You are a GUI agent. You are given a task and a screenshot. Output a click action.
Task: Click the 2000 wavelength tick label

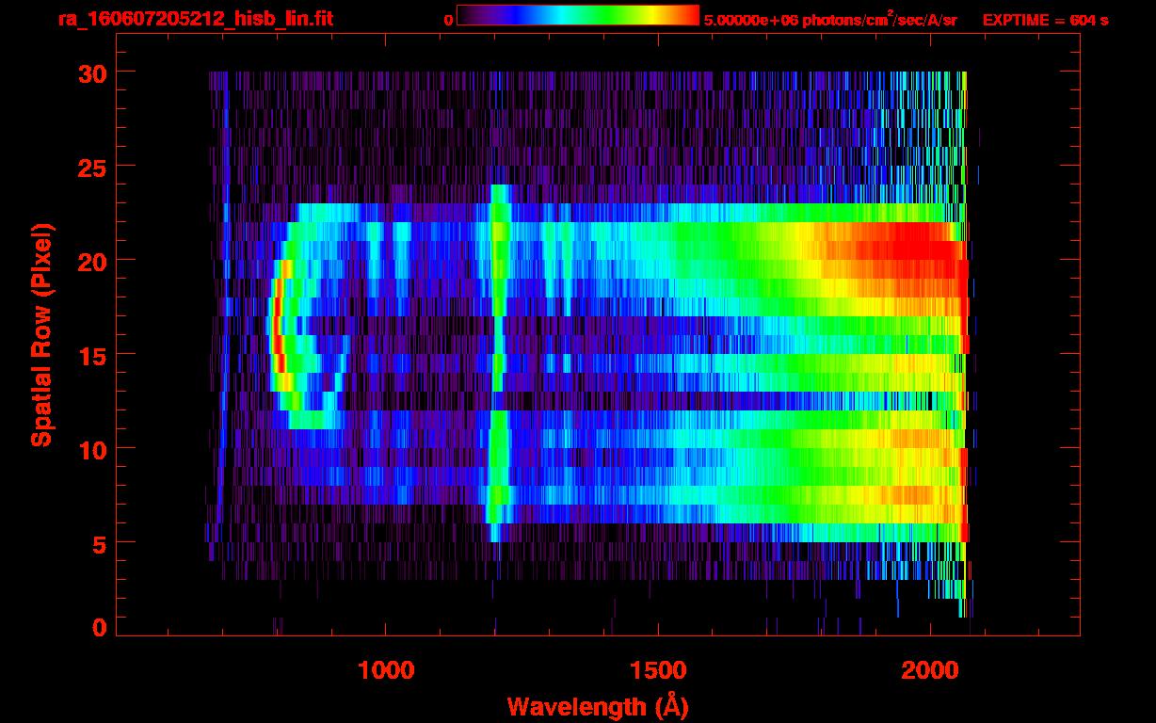[930, 670]
